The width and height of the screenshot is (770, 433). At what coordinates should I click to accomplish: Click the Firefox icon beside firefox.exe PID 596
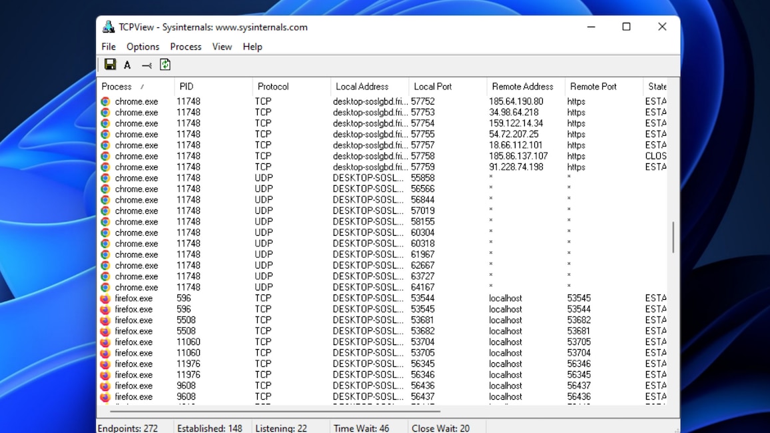[x=106, y=298]
